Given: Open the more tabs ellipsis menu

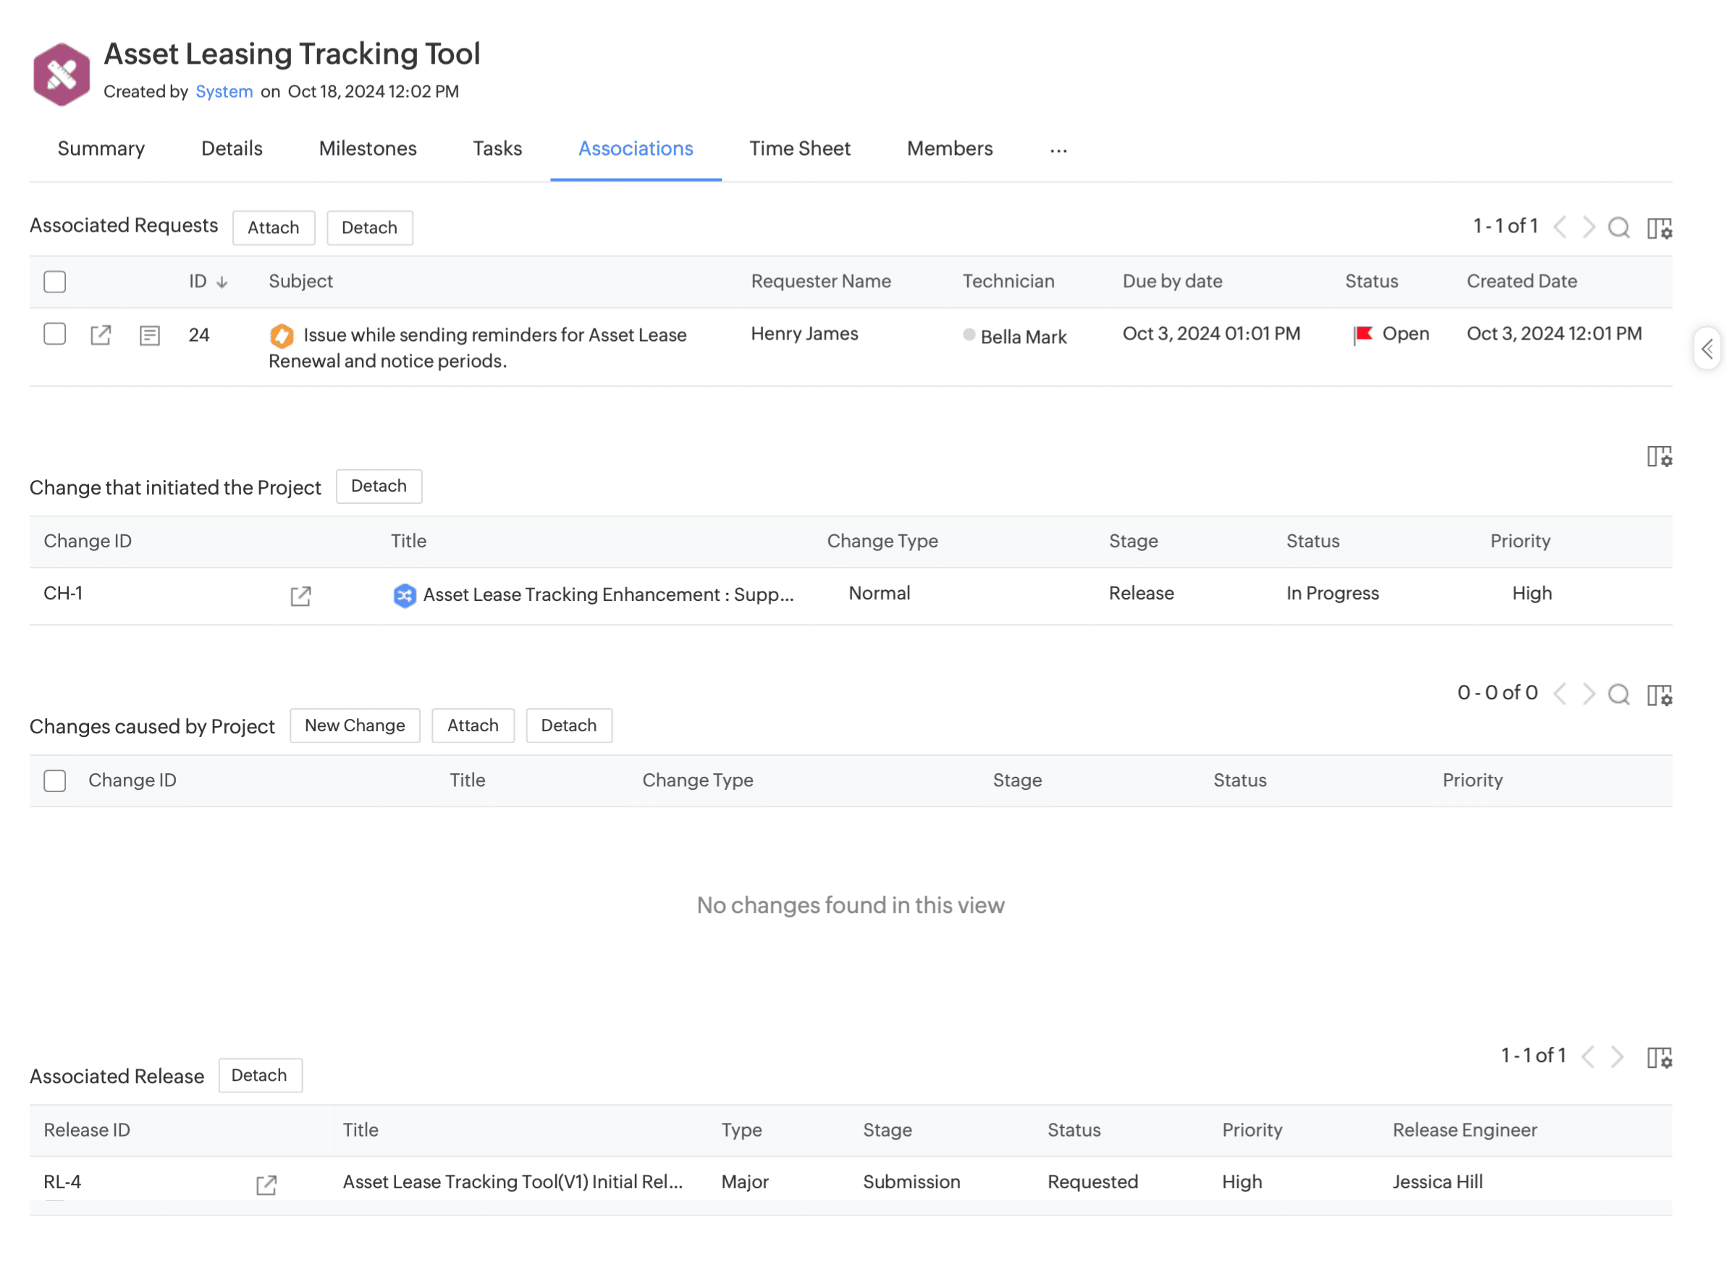Looking at the screenshot, I should pos(1058,151).
